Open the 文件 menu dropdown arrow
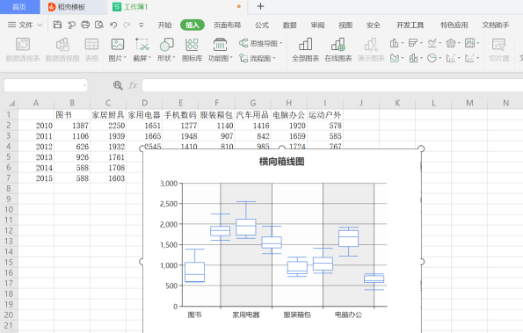The width and height of the screenshot is (523, 333). coord(40,25)
